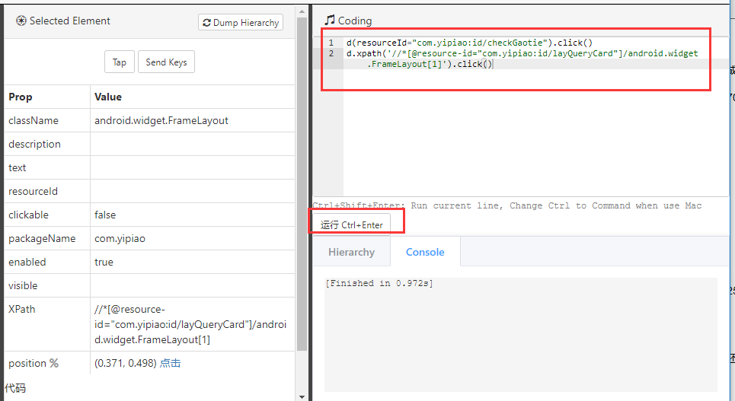Switch to the Hierarchy tab
735x401 pixels.
click(x=352, y=252)
